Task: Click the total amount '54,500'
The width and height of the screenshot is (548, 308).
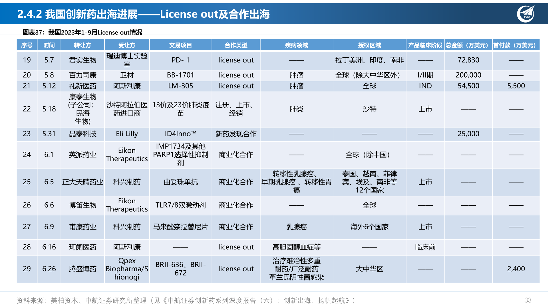Action: coord(468,86)
